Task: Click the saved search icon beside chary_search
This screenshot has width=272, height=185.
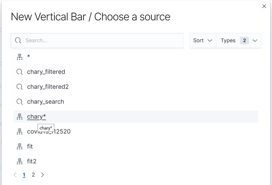Action: click(x=19, y=102)
